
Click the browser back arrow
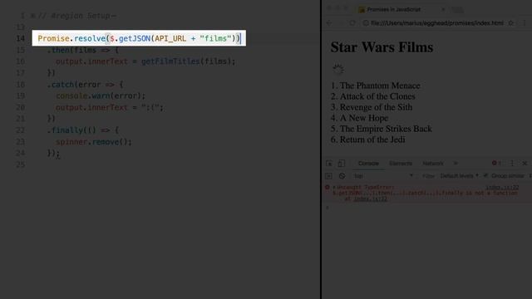click(x=329, y=23)
